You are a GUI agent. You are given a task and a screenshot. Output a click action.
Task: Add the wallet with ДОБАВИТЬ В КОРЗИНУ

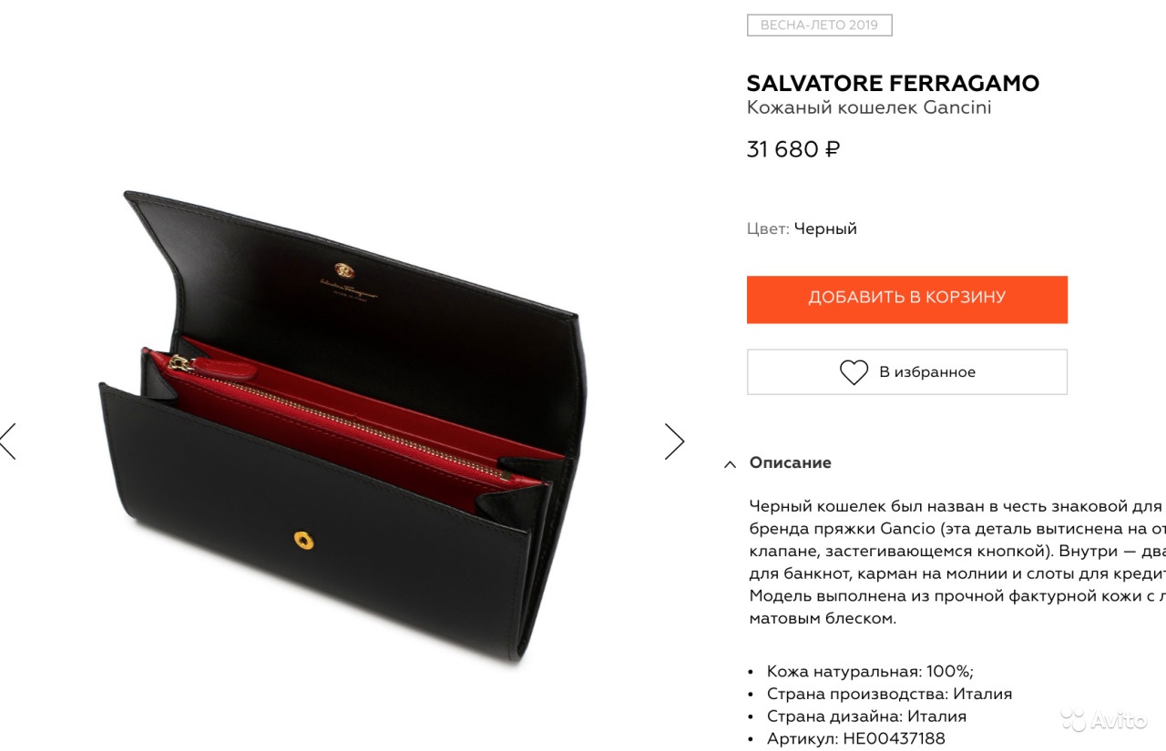(x=907, y=299)
